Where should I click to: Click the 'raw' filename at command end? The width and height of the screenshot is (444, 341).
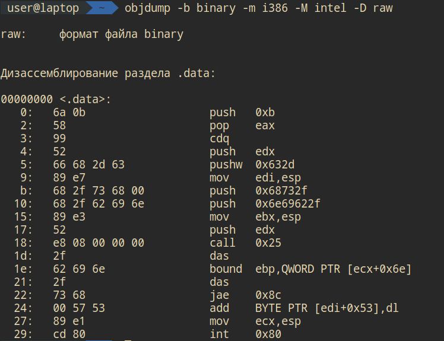click(383, 8)
